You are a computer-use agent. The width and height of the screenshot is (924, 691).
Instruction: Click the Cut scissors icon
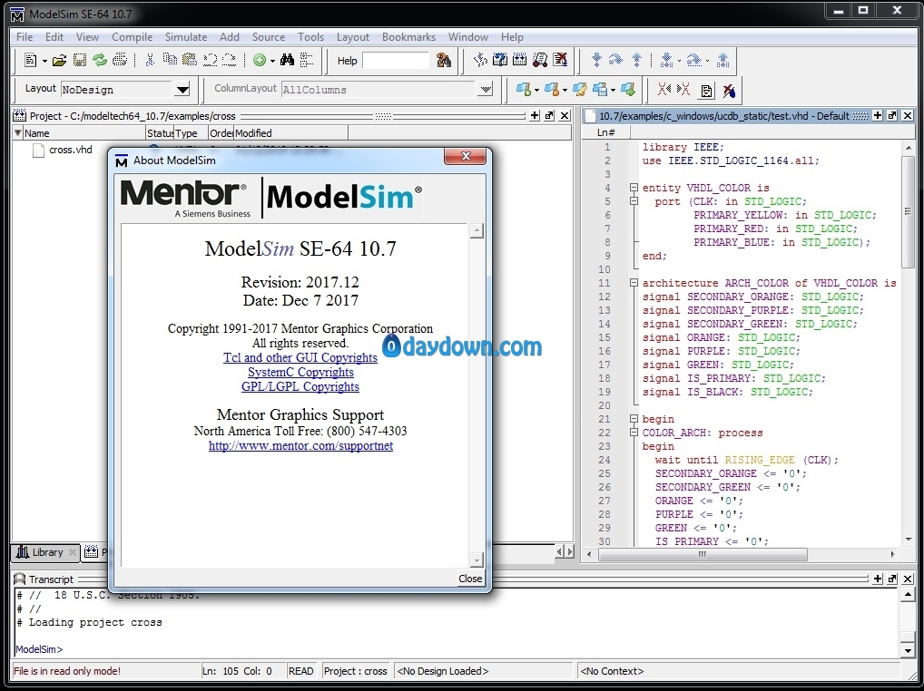coord(150,60)
